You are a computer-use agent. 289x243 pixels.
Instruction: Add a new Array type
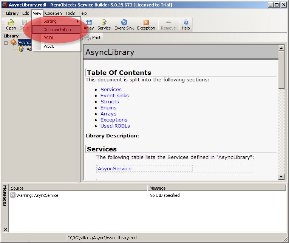89,25
